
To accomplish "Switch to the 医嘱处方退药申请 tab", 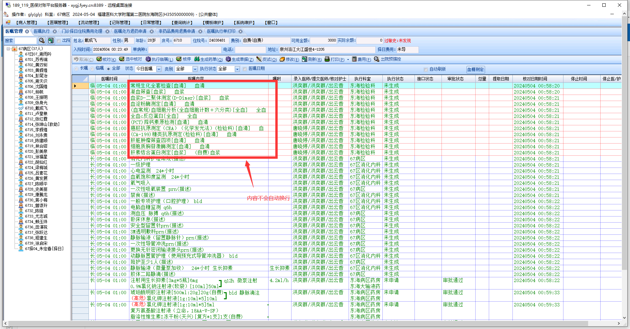I will point(130,31).
